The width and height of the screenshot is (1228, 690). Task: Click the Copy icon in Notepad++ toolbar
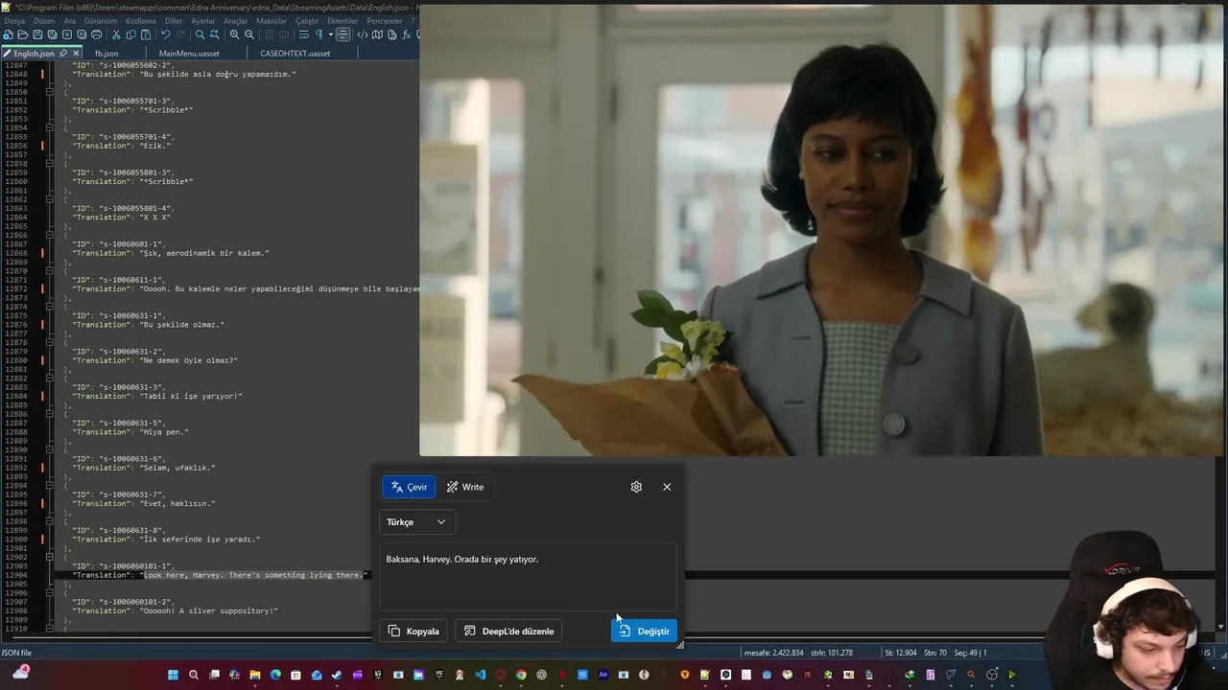(131, 34)
